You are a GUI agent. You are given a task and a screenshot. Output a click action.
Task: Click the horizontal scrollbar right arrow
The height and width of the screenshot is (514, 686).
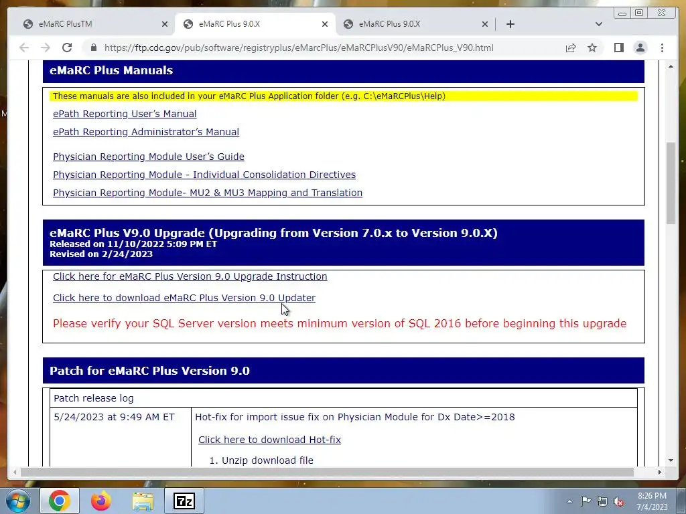[659, 472]
